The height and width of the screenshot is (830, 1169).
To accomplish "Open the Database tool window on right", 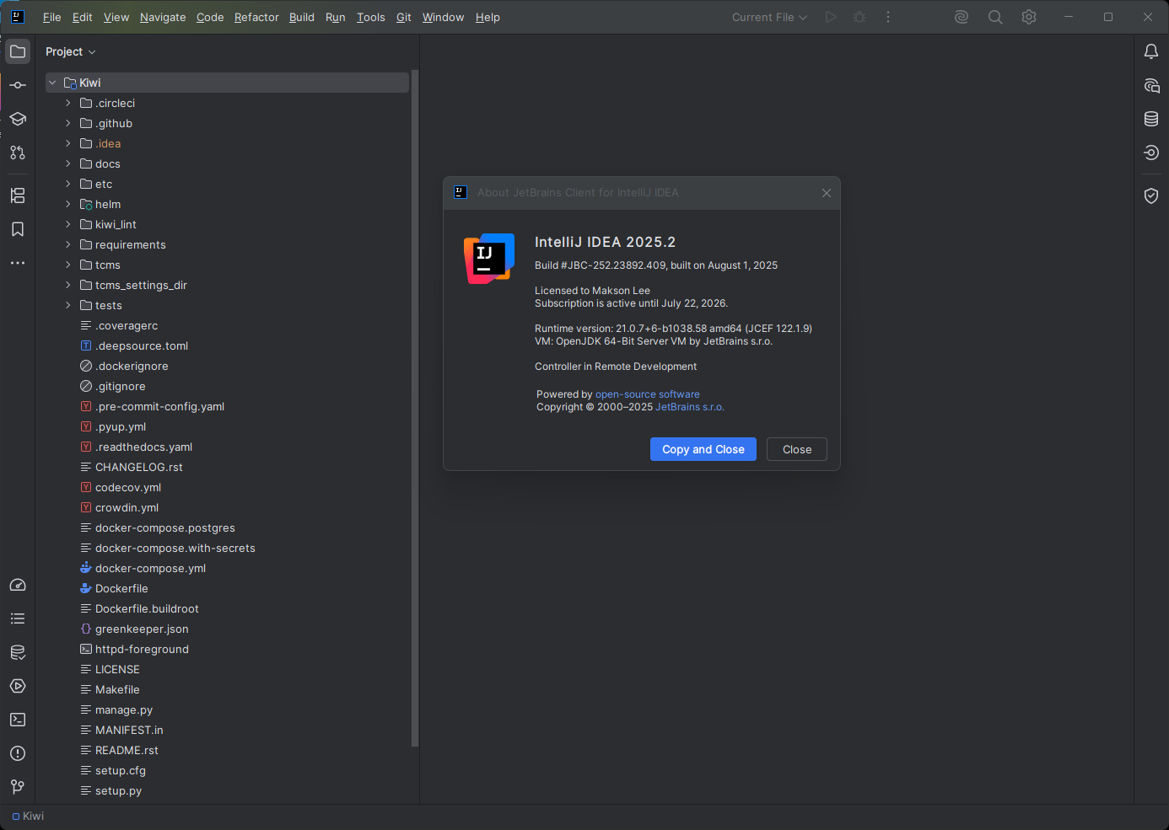I will click(x=1151, y=119).
